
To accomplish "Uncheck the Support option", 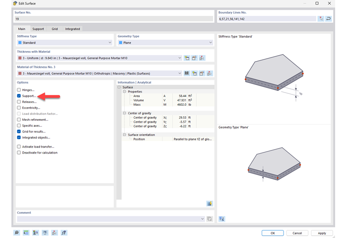I will (19, 96).
